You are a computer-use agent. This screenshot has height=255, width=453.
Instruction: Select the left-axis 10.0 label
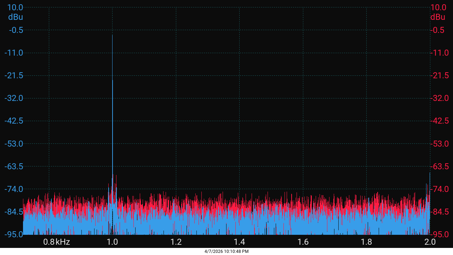point(15,6)
